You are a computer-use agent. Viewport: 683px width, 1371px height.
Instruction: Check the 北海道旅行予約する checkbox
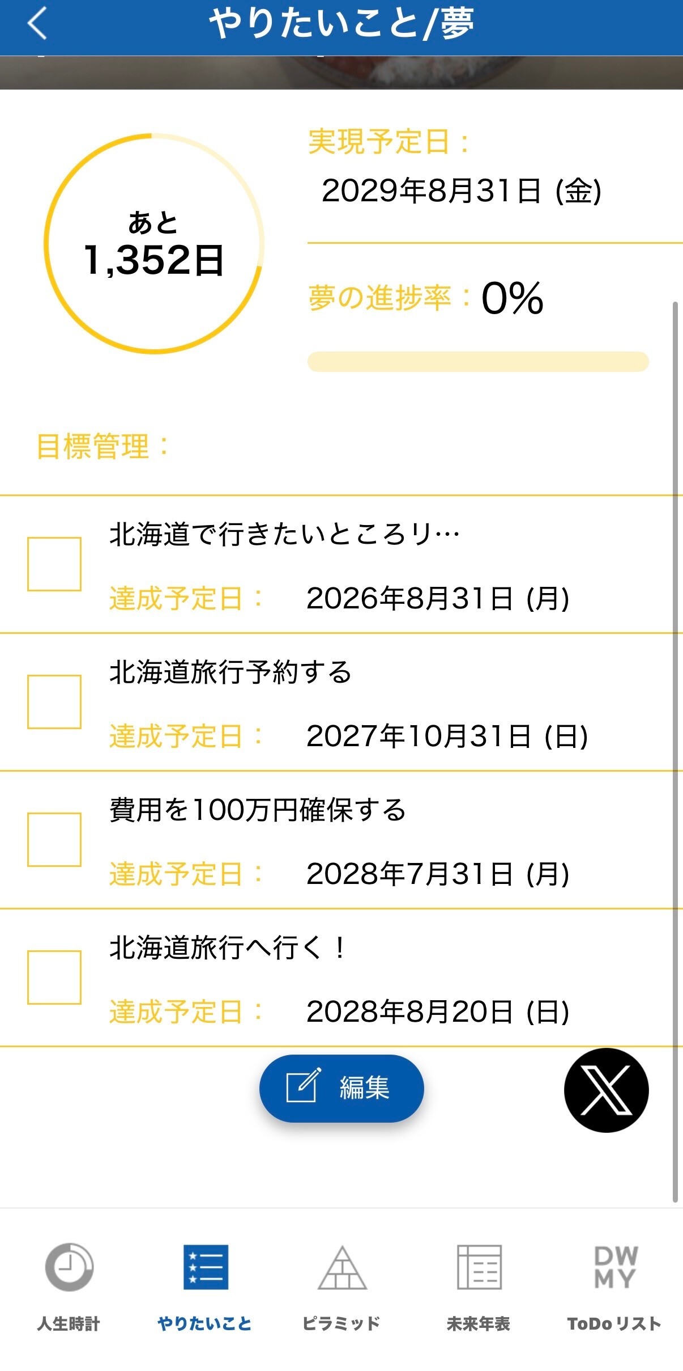pyautogui.click(x=54, y=702)
